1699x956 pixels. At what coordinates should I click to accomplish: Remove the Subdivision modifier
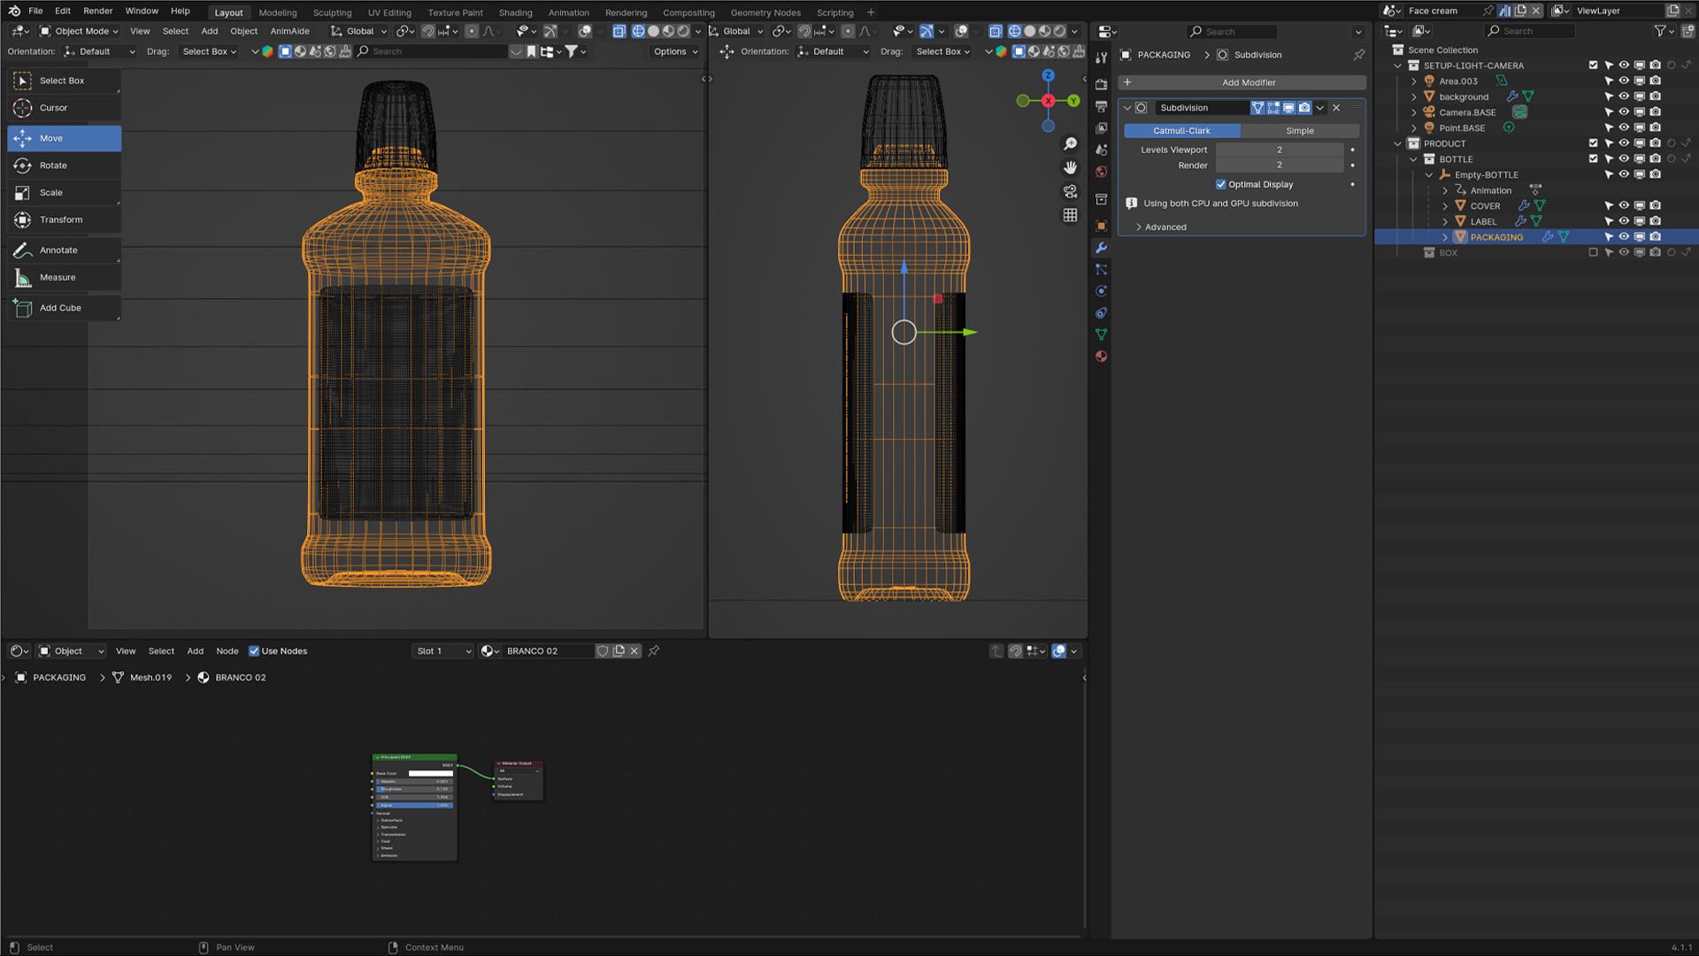pos(1336,108)
